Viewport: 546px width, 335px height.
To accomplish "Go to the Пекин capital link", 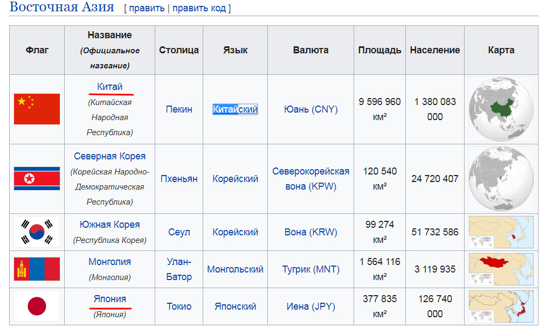I will tap(179, 109).
